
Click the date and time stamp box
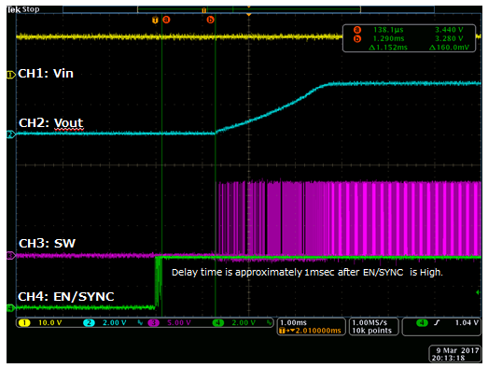tap(454, 354)
